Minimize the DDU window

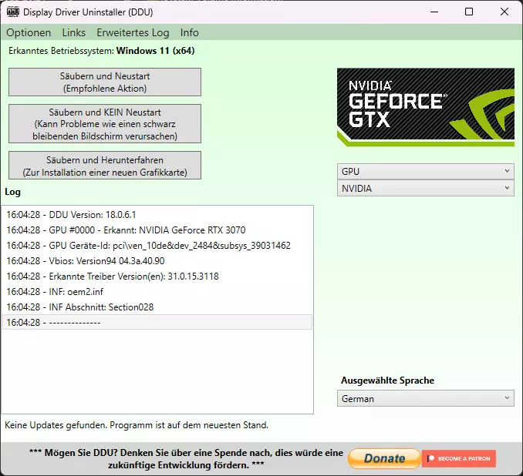pyautogui.click(x=434, y=12)
